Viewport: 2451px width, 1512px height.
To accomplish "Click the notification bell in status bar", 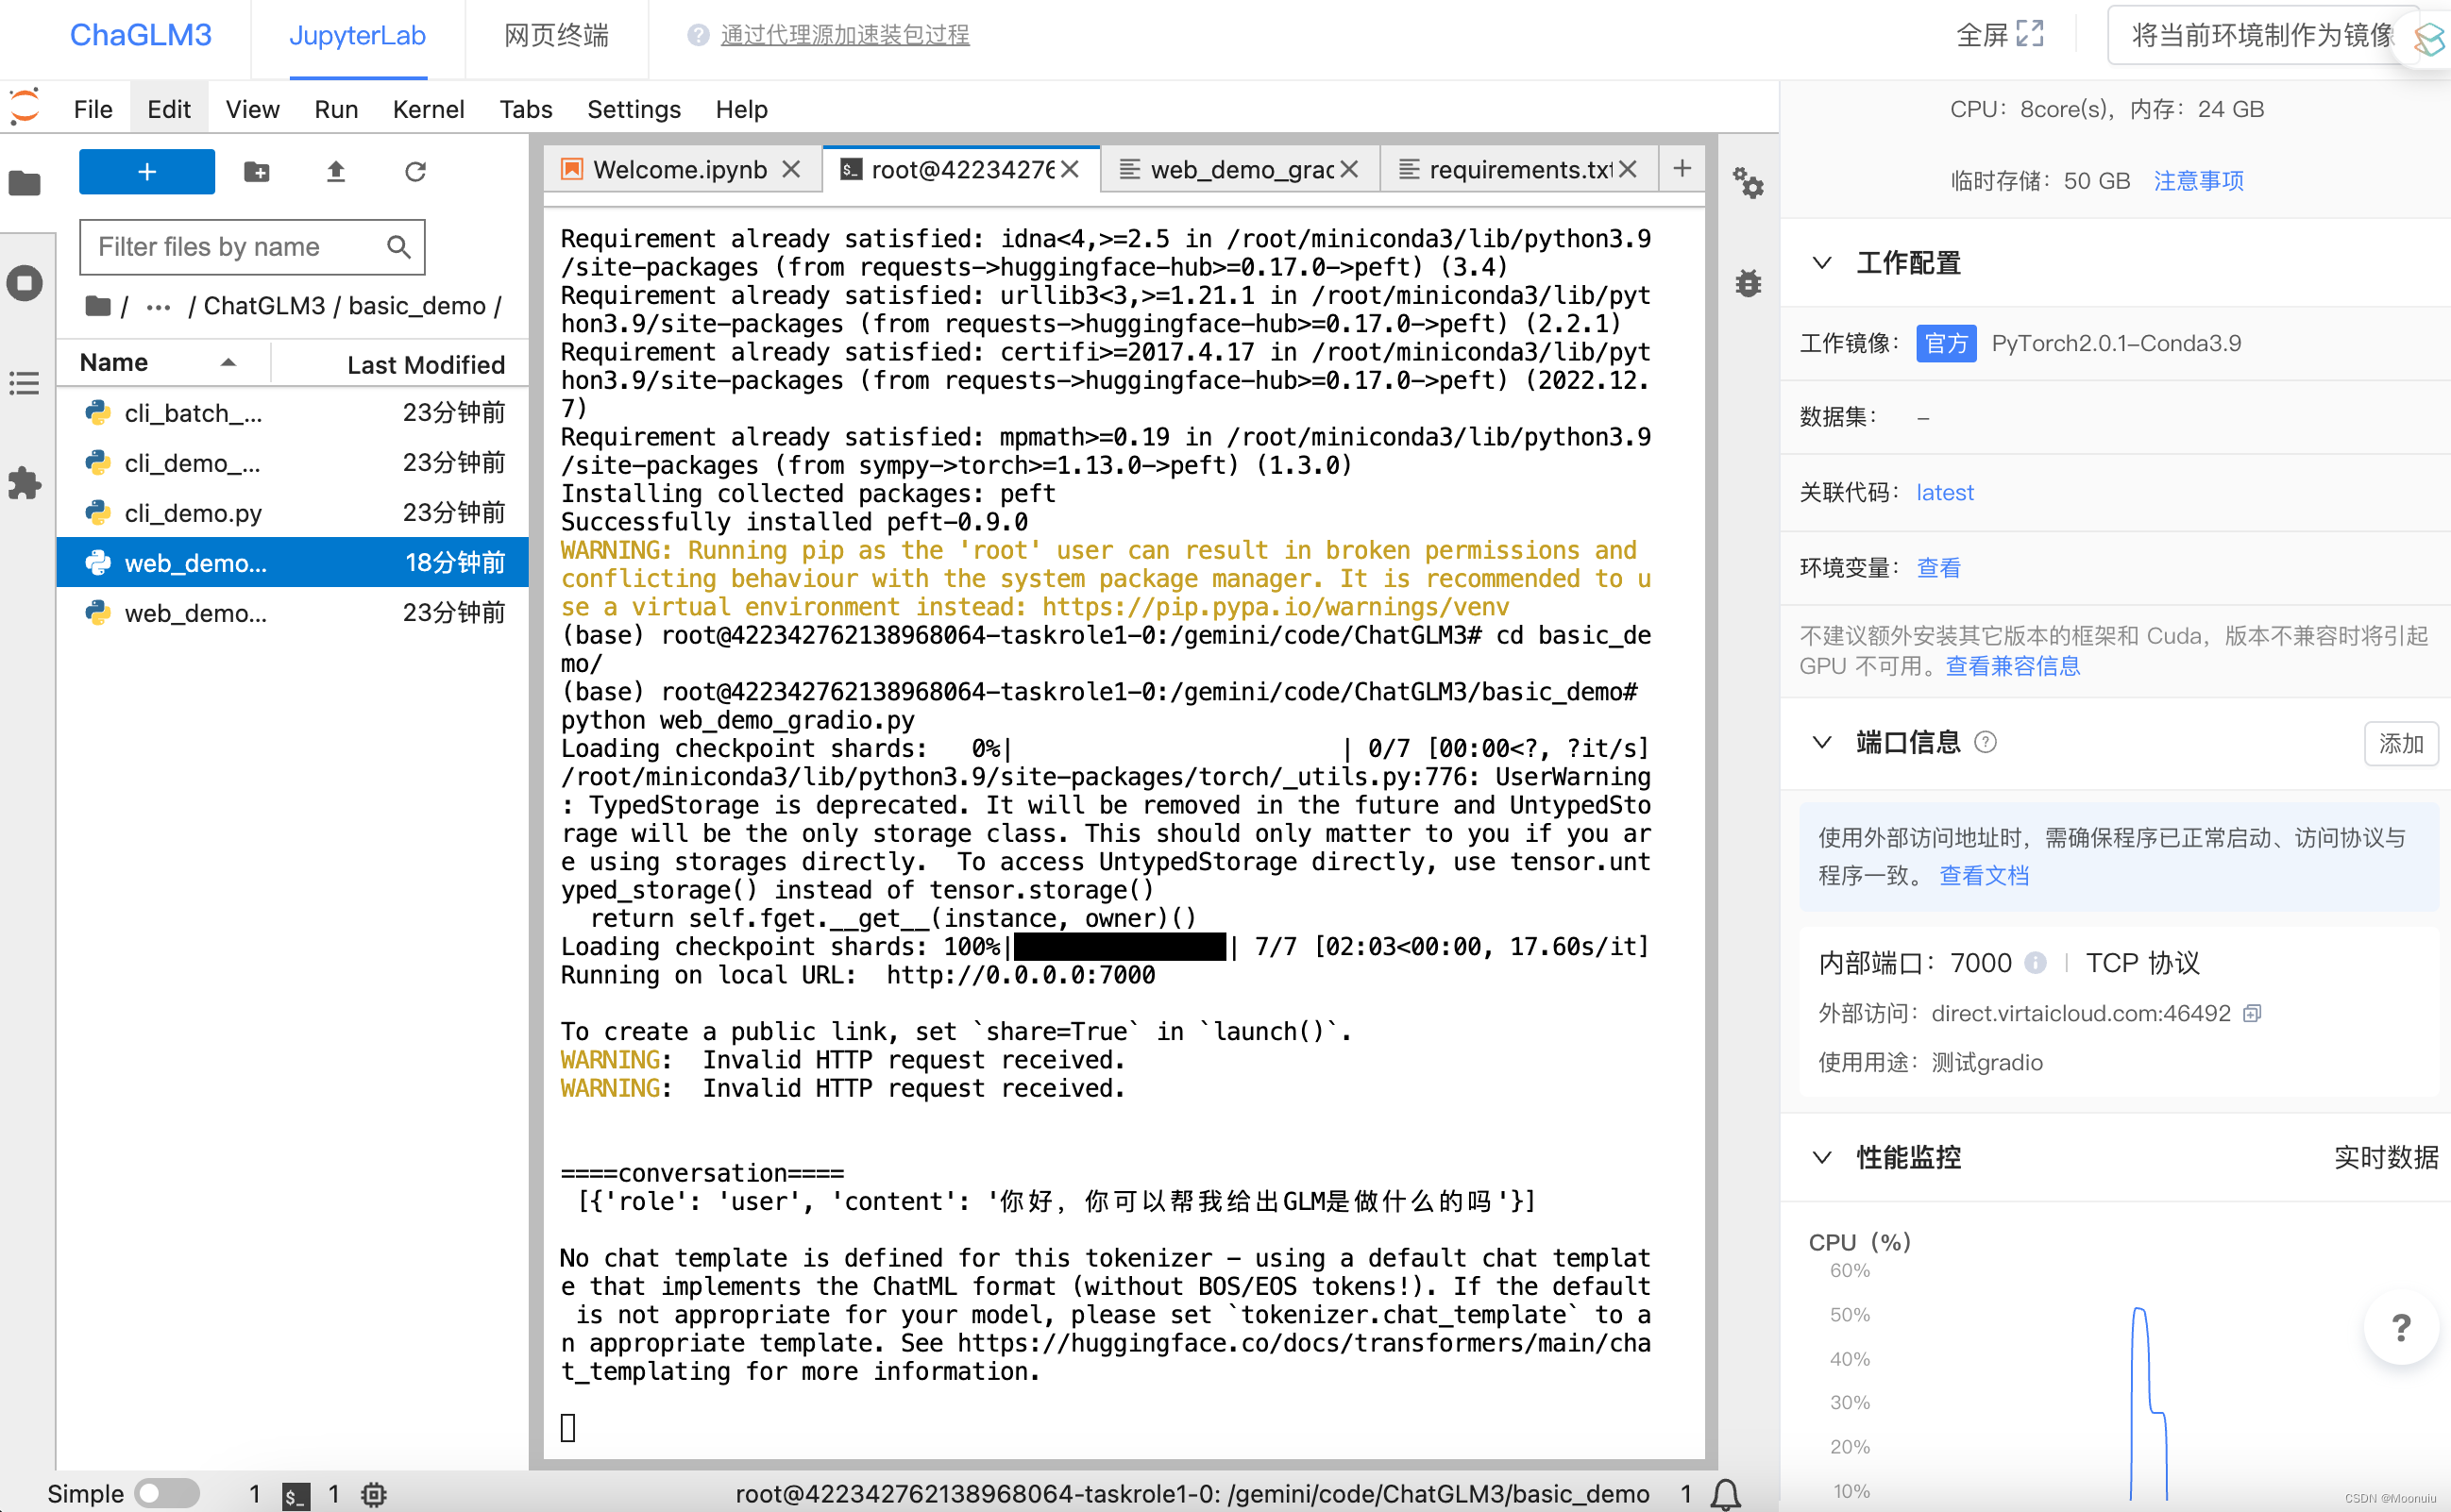I will pyautogui.click(x=1726, y=1494).
